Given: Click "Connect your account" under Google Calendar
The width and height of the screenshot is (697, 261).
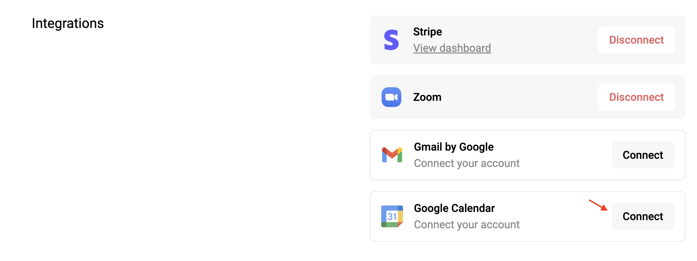Looking at the screenshot, I should click(x=466, y=225).
